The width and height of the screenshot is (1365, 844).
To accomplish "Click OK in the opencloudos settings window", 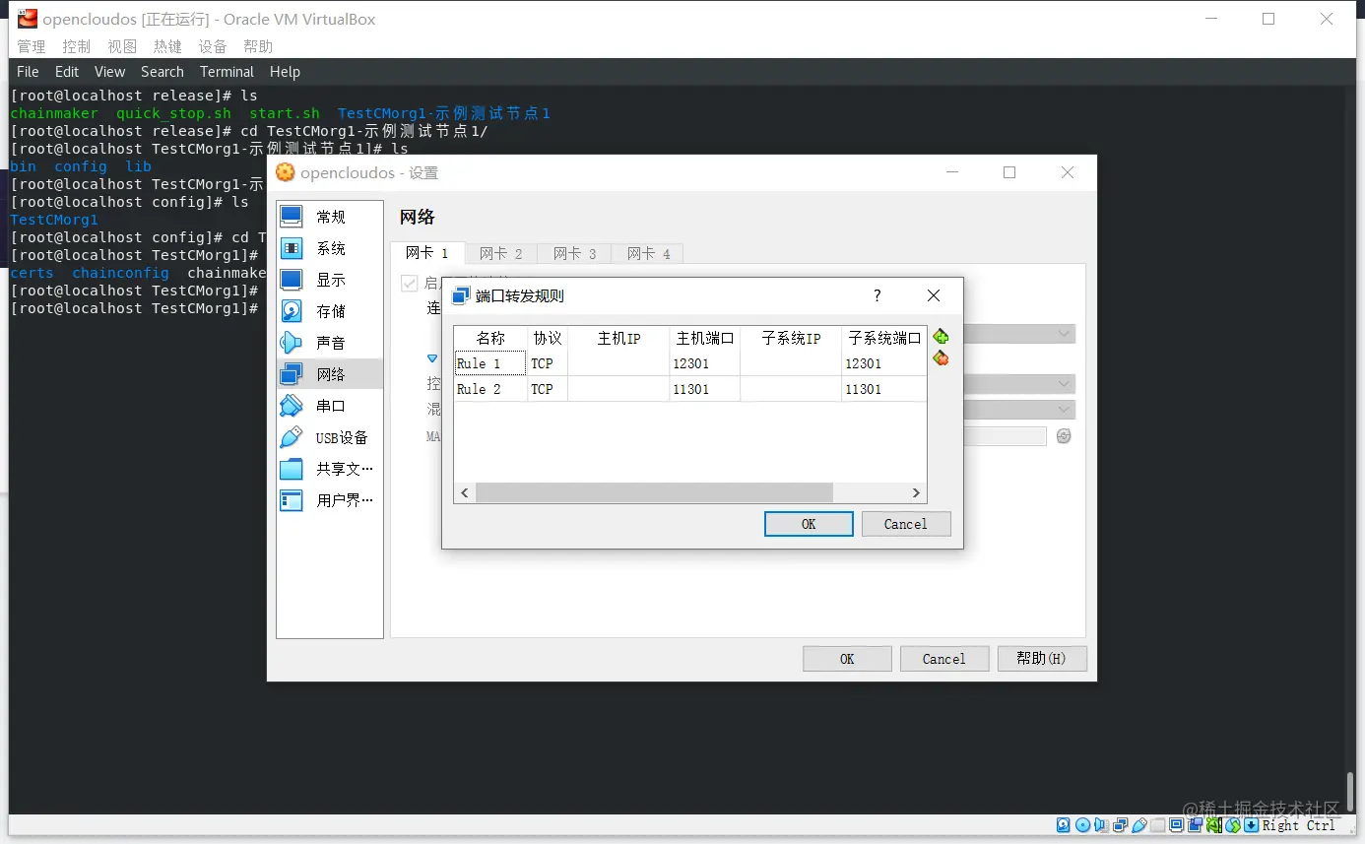I will 847,659.
